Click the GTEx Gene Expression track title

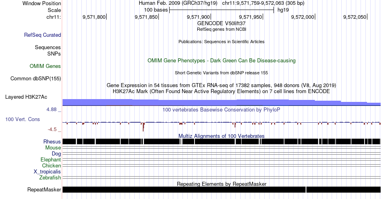tap(221, 85)
